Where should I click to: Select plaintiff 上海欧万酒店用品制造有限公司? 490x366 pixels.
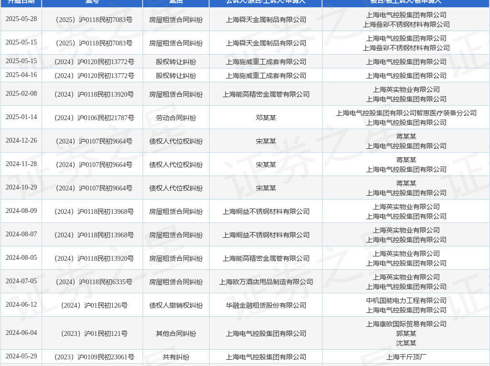266,282
